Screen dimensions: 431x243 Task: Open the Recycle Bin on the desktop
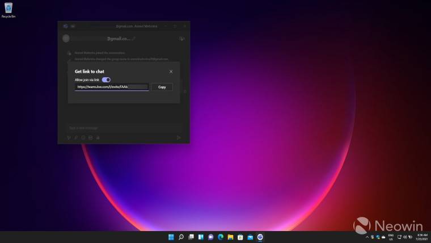pyautogui.click(x=9, y=10)
